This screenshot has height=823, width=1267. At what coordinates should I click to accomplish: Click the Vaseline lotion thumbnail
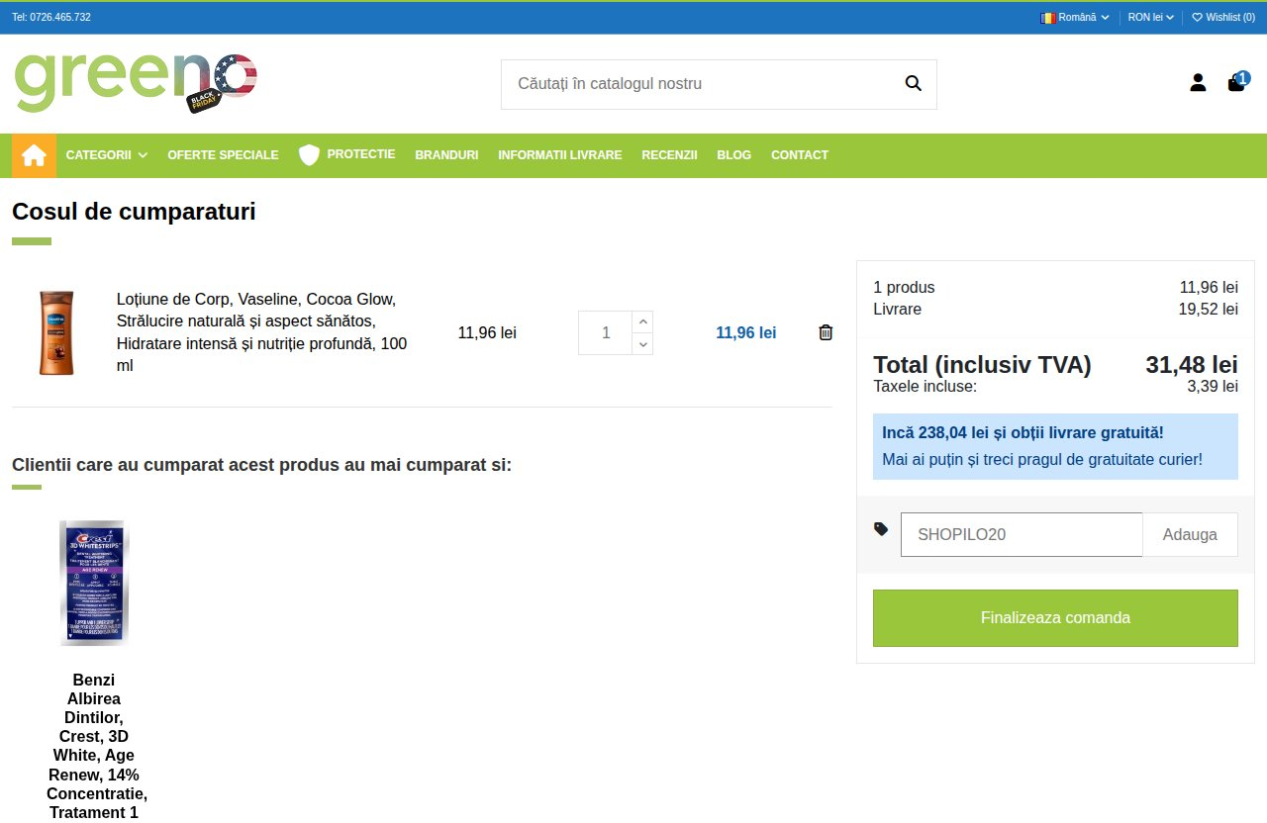(x=56, y=332)
